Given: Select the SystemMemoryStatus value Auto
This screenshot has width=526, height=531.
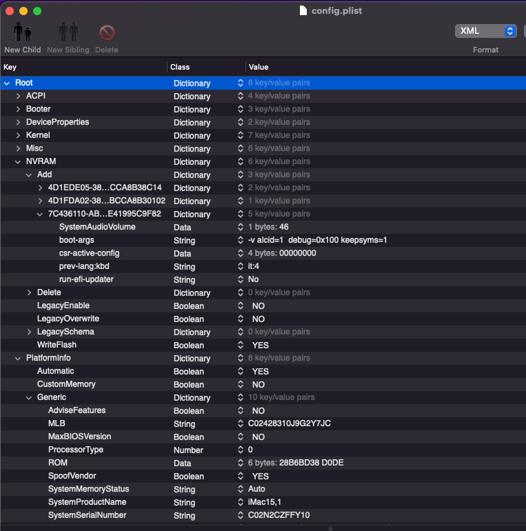Looking at the screenshot, I should [x=256, y=489].
